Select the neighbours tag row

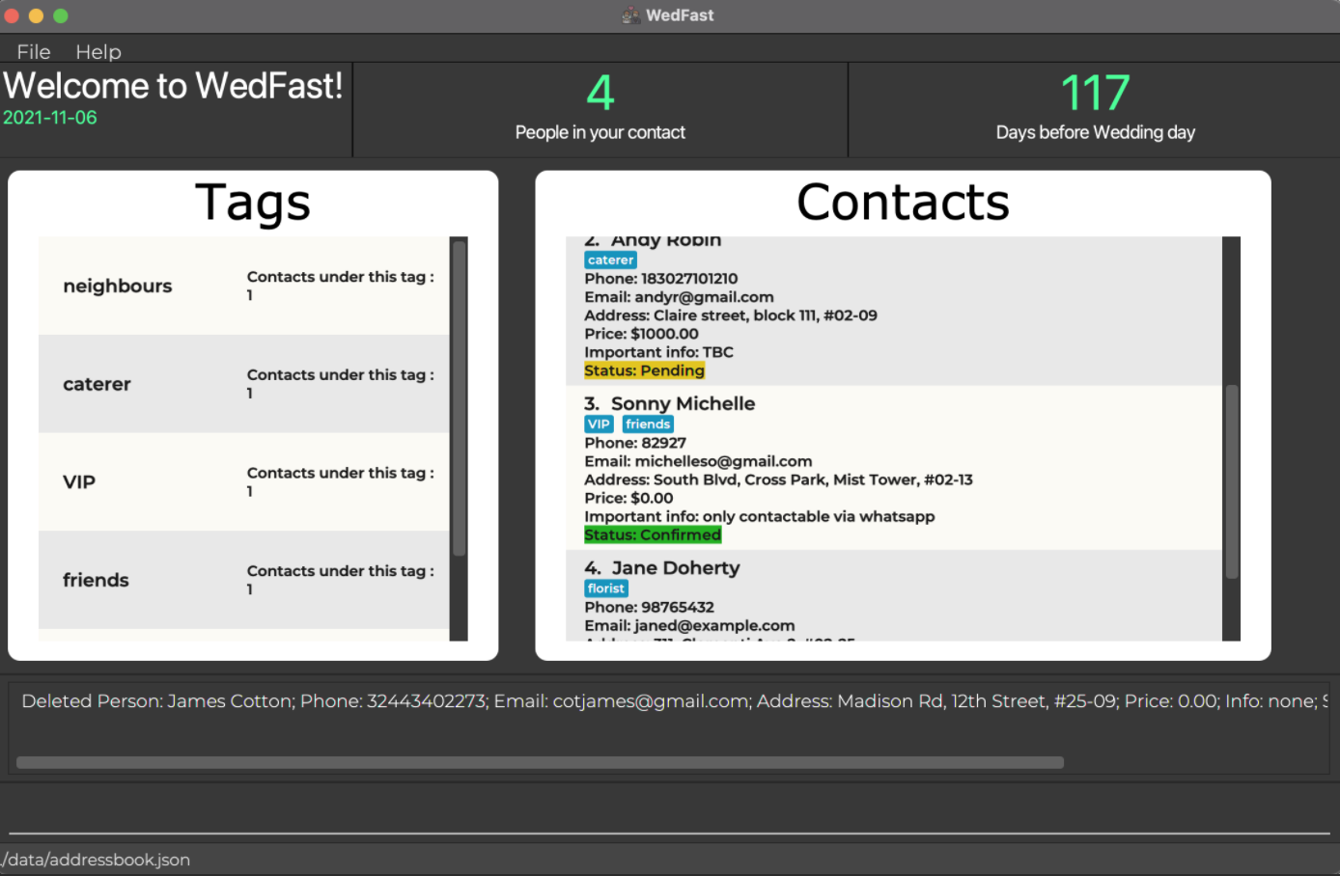(243, 286)
